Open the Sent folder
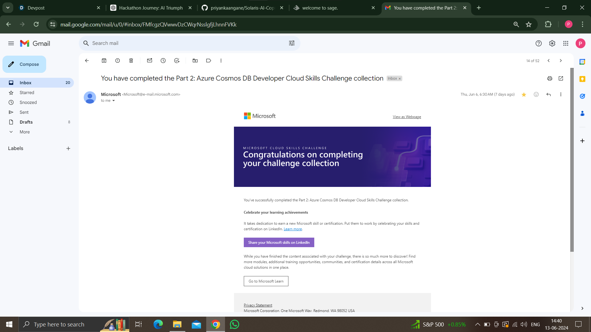Viewport: 591px width, 332px height. pos(24,112)
